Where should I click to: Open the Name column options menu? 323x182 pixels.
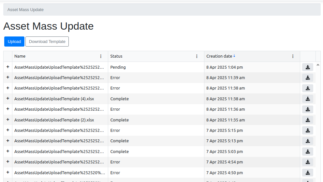click(101, 56)
